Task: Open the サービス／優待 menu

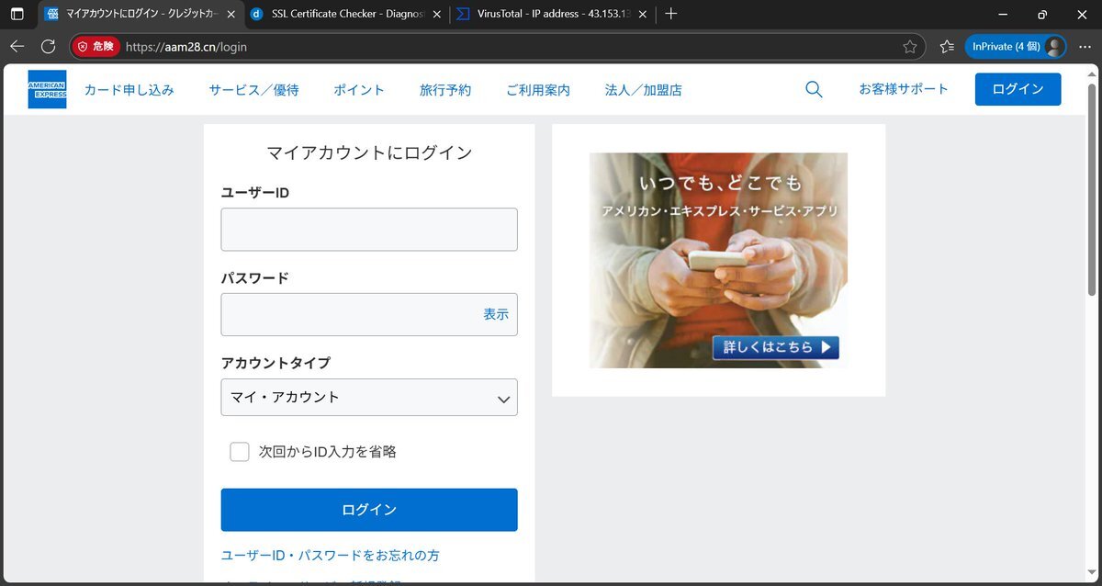Action: [253, 89]
